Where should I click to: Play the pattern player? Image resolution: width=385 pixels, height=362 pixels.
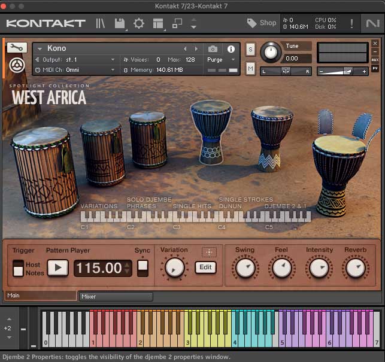click(x=58, y=267)
